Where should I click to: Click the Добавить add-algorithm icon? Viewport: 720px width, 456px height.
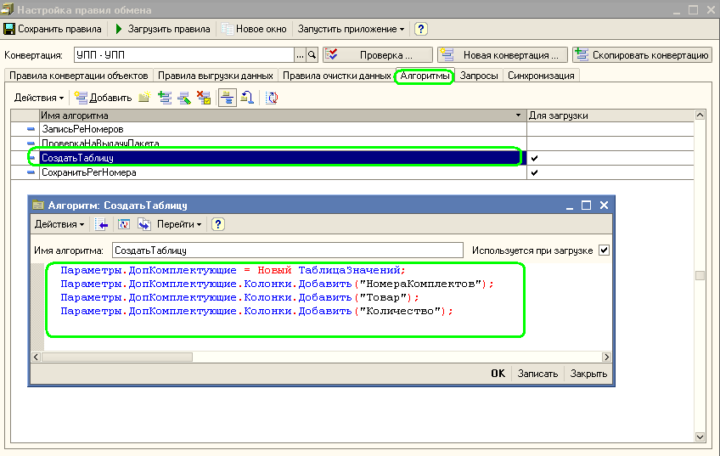[82, 98]
